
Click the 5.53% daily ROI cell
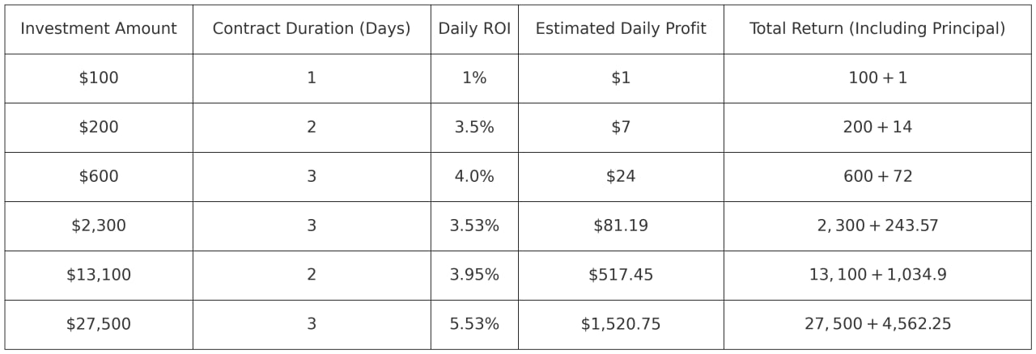tap(474, 325)
